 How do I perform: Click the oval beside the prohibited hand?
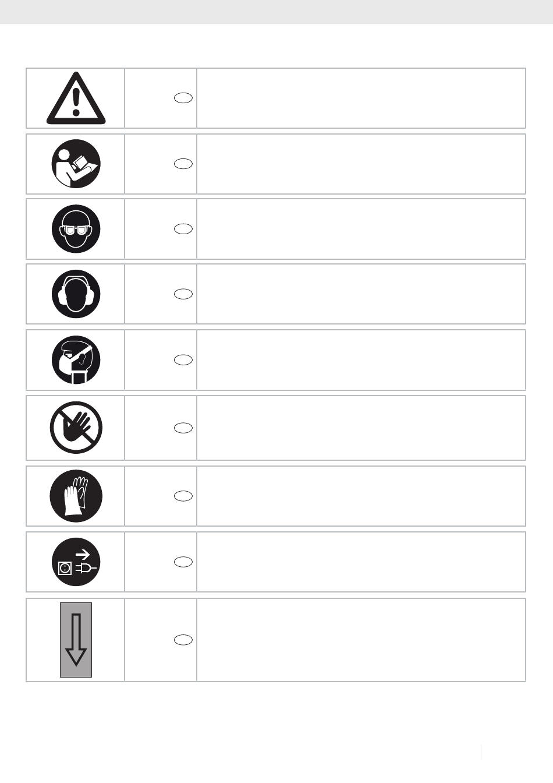pyautogui.click(x=183, y=428)
